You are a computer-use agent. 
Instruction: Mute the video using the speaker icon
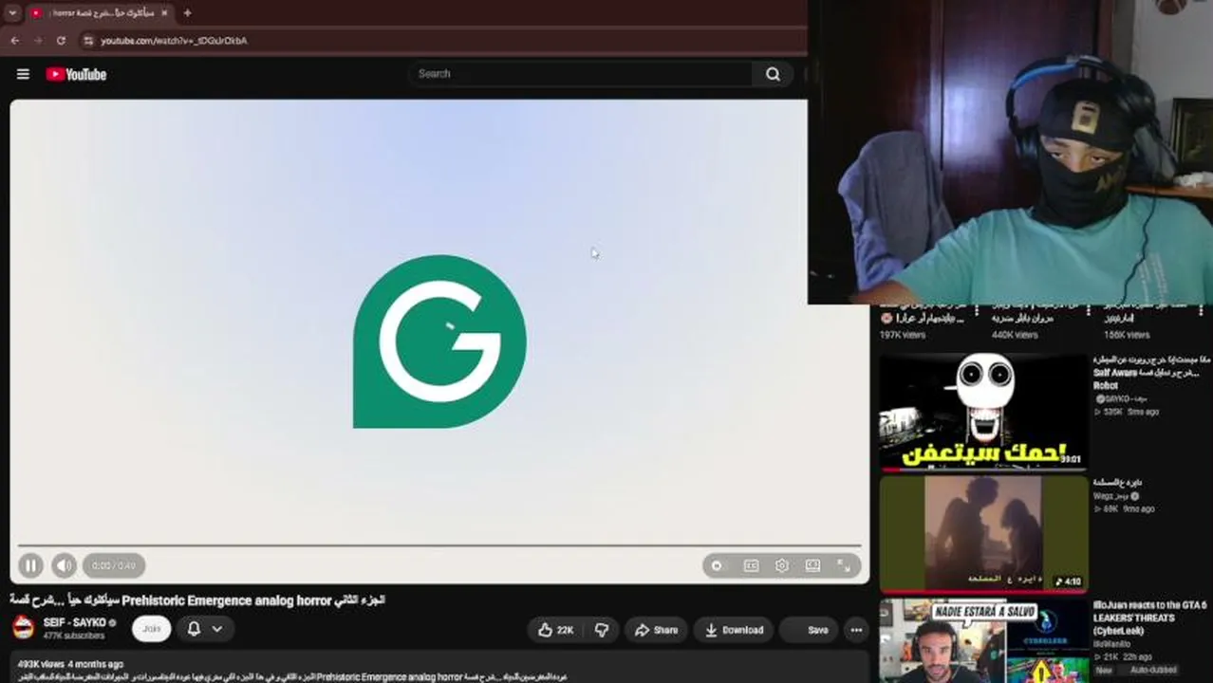63,566
